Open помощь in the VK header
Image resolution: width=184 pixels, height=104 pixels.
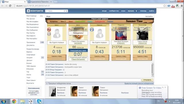tap(143, 11)
